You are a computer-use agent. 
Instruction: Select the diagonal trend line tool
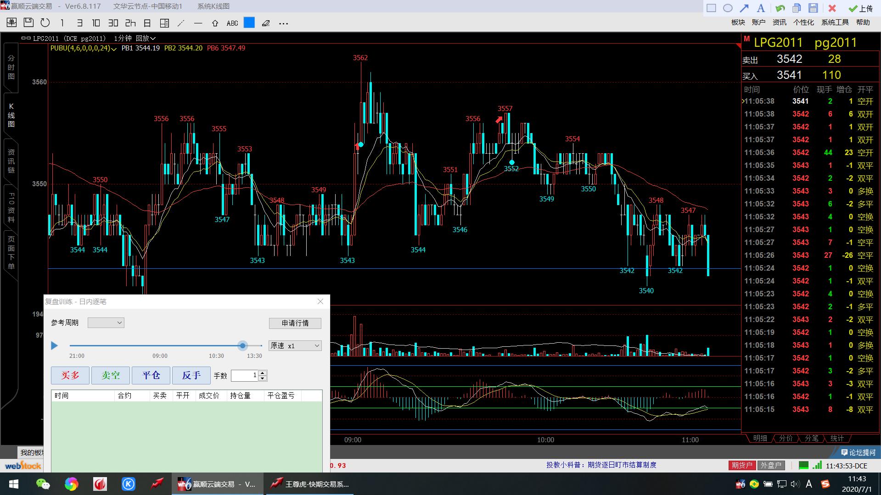[x=181, y=22]
